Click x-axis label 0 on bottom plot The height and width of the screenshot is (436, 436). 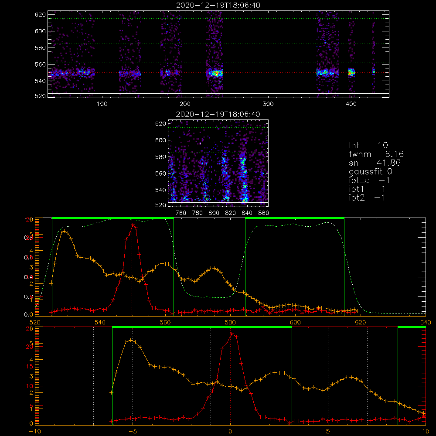click(230, 431)
